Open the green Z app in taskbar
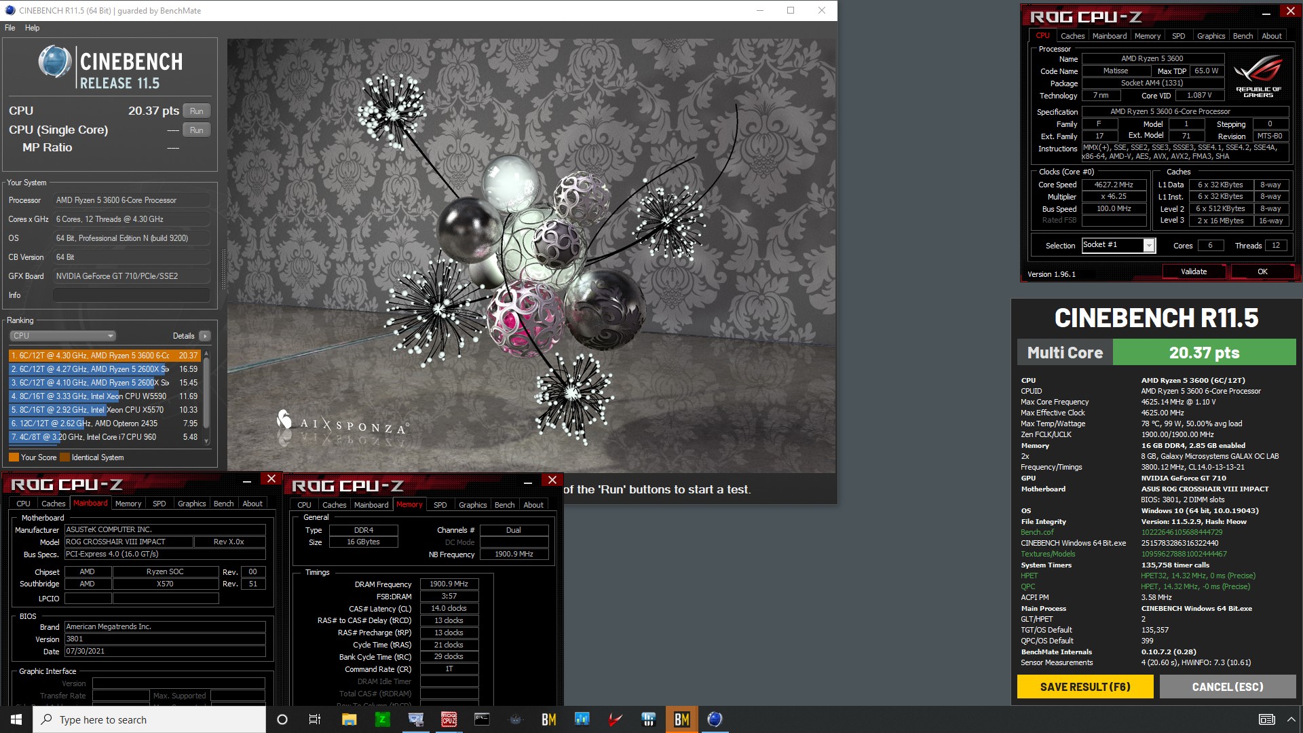This screenshot has height=733, width=1303. point(382,719)
